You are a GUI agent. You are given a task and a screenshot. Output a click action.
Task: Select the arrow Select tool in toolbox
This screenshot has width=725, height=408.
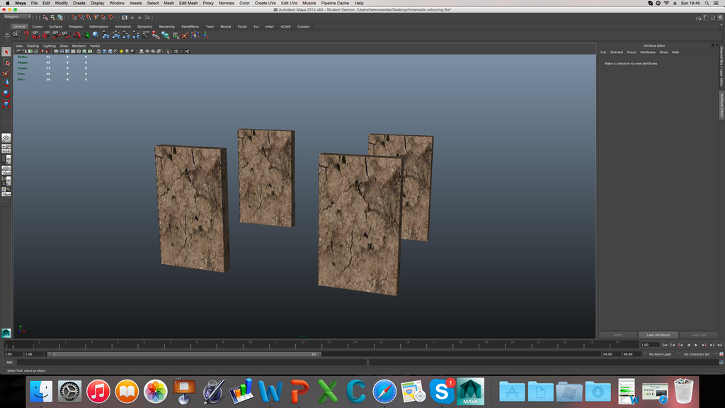(x=6, y=52)
